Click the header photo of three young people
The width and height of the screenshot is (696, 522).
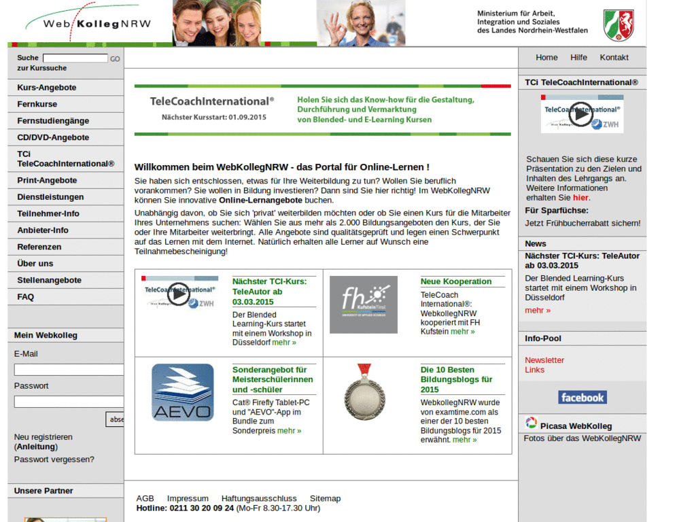tap(217, 23)
